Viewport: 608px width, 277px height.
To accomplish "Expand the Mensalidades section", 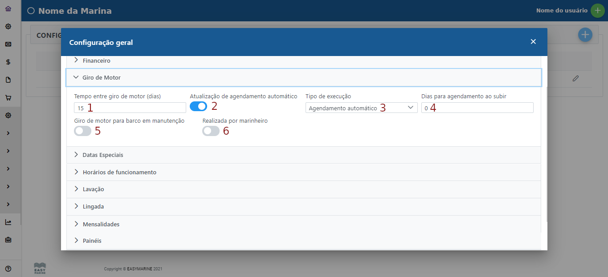I will (101, 224).
